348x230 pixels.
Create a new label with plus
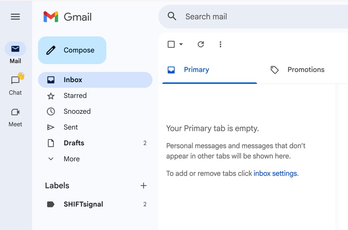pos(144,186)
